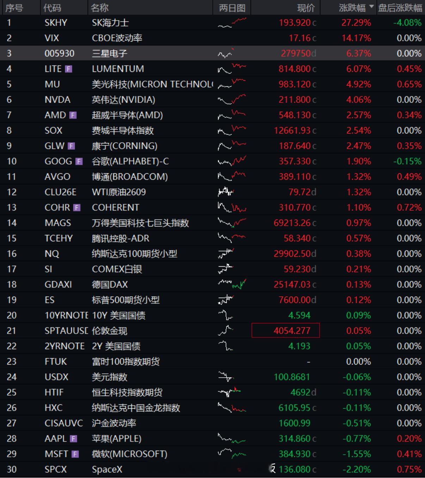Click the purple F badge beside AAPL
Image resolution: width=425 pixels, height=478 pixels.
[73, 439]
